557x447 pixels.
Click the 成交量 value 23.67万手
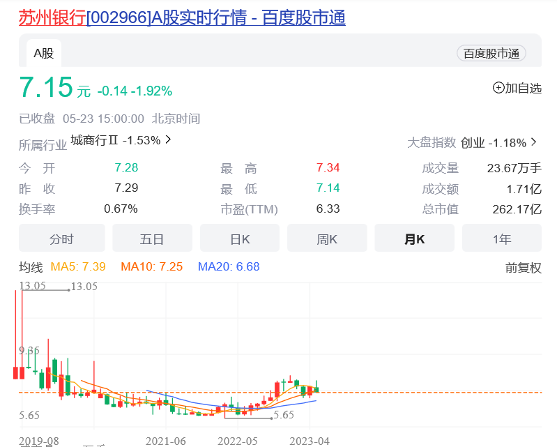tap(514, 168)
